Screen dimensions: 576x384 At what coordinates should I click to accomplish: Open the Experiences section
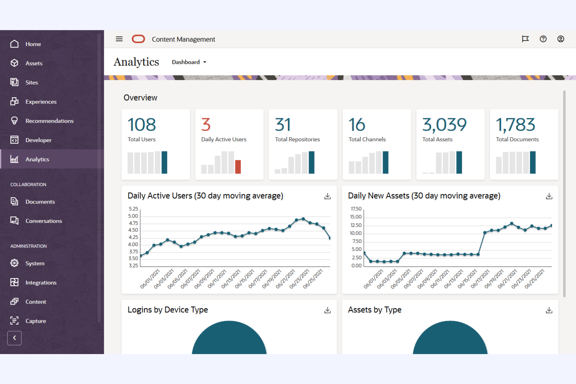tap(41, 102)
